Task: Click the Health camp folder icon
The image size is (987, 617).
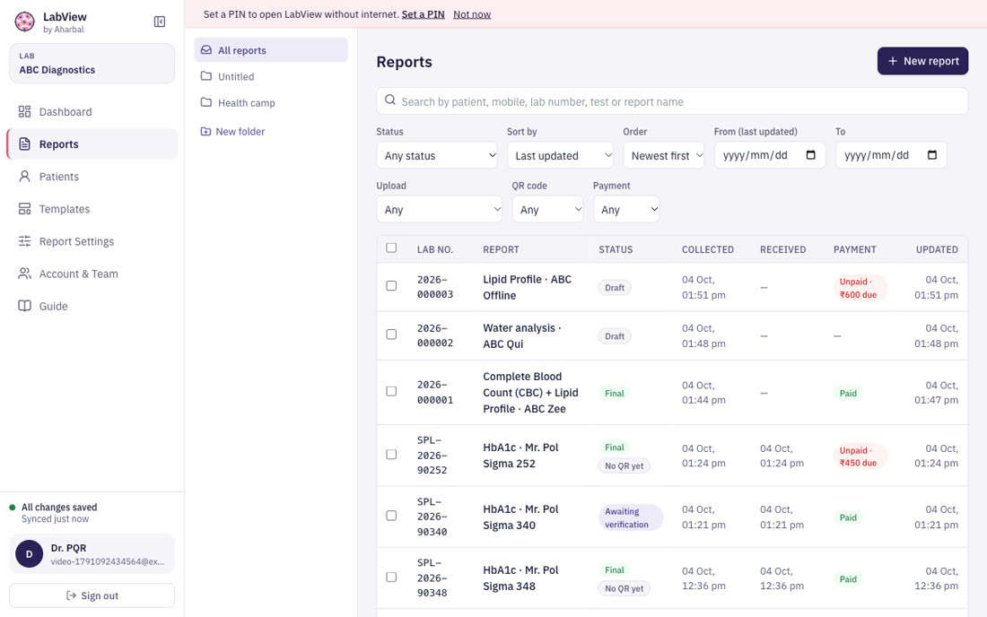Action: [x=205, y=102]
